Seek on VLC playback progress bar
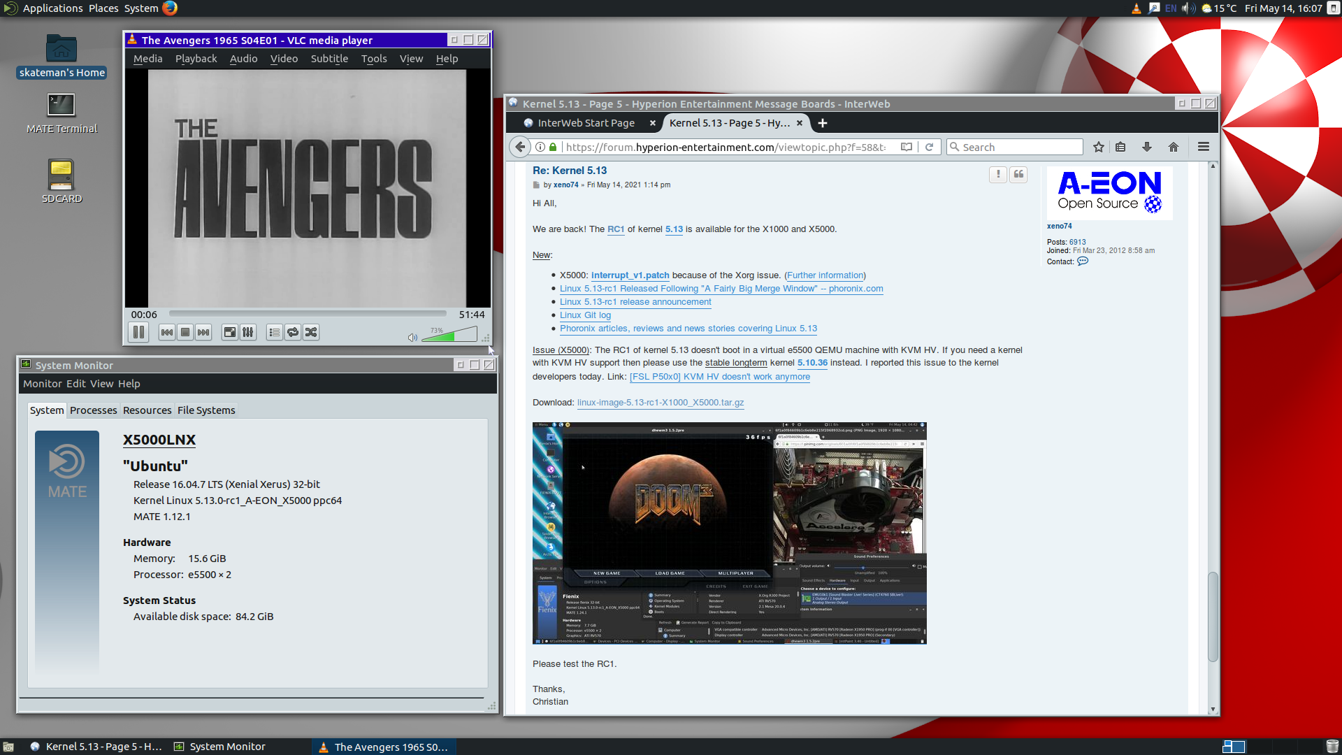The width and height of the screenshot is (1342, 755). click(308, 314)
